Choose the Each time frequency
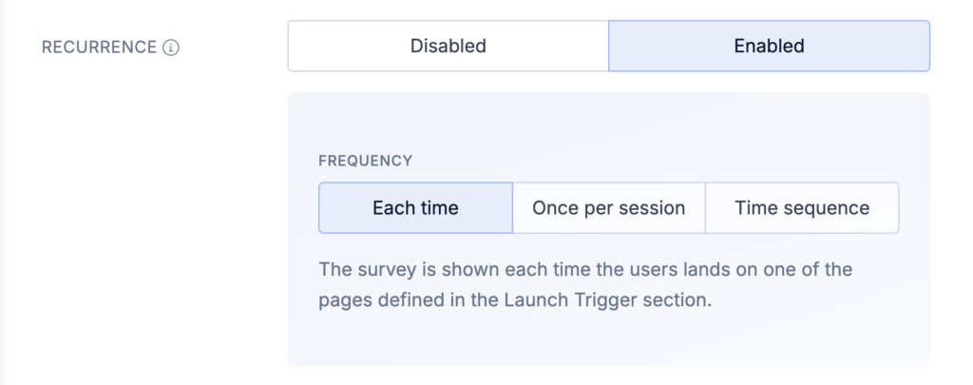The height and width of the screenshot is (385, 973). click(415, 208)
